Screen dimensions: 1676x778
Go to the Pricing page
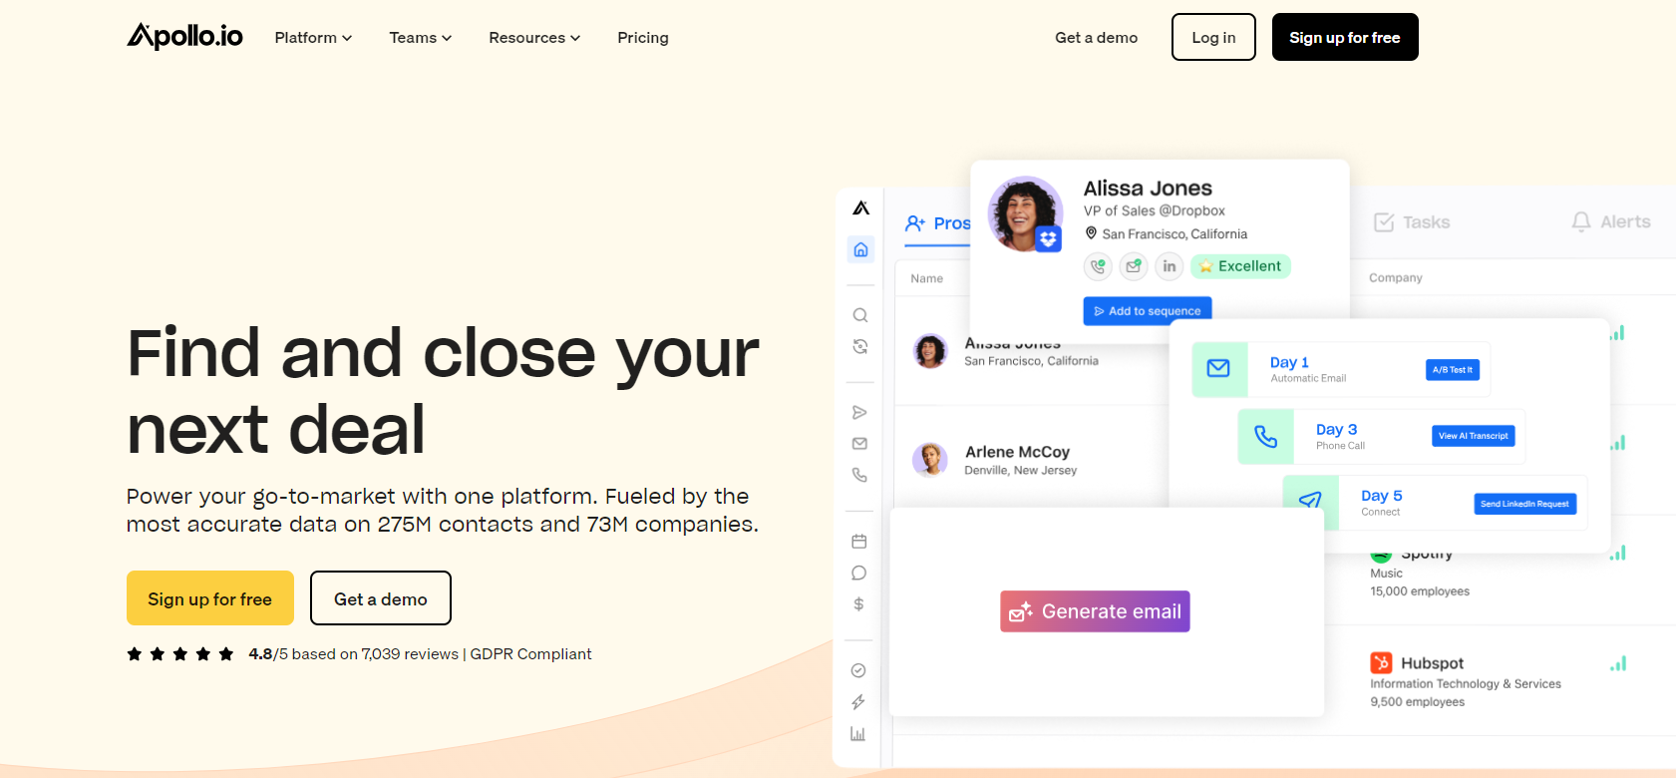pyautogui.click(x=642, y=38)
